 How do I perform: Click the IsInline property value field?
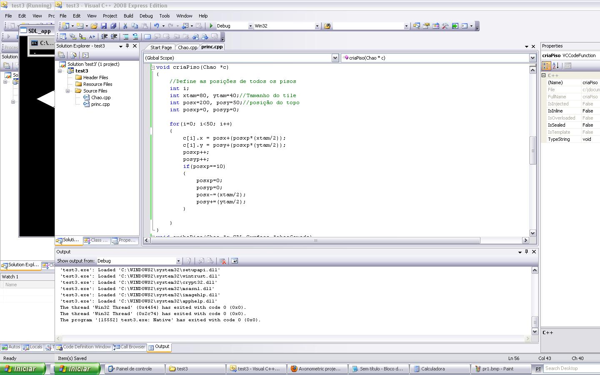coord(590,111)
